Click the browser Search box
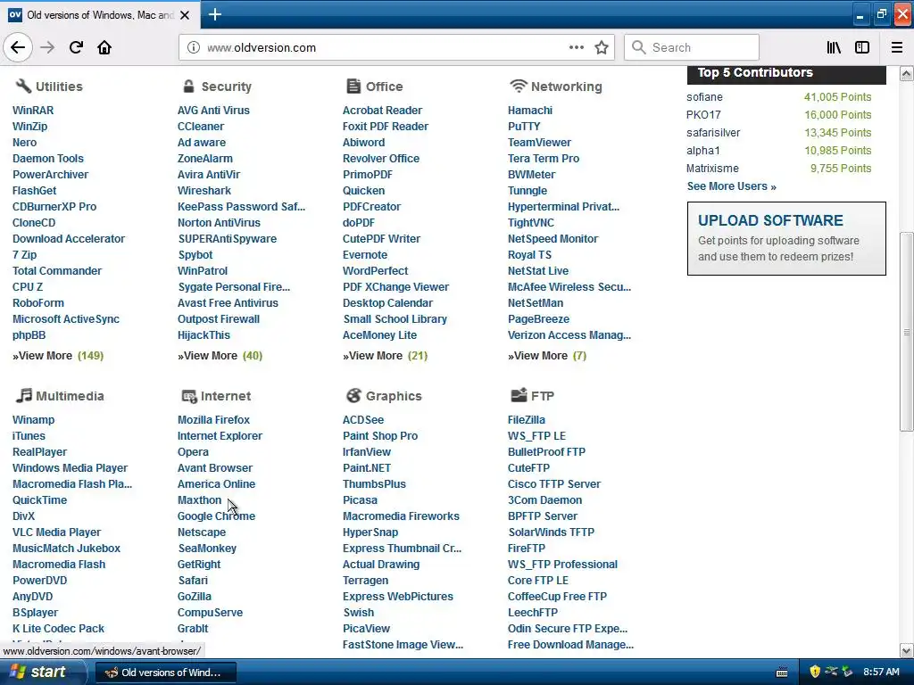Screen dimensions: 914x685 pyautogui.click(x=692, y=47)
